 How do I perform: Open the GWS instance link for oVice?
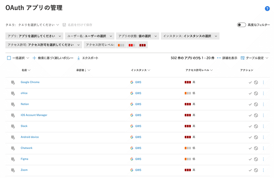(x=138, y=93)
